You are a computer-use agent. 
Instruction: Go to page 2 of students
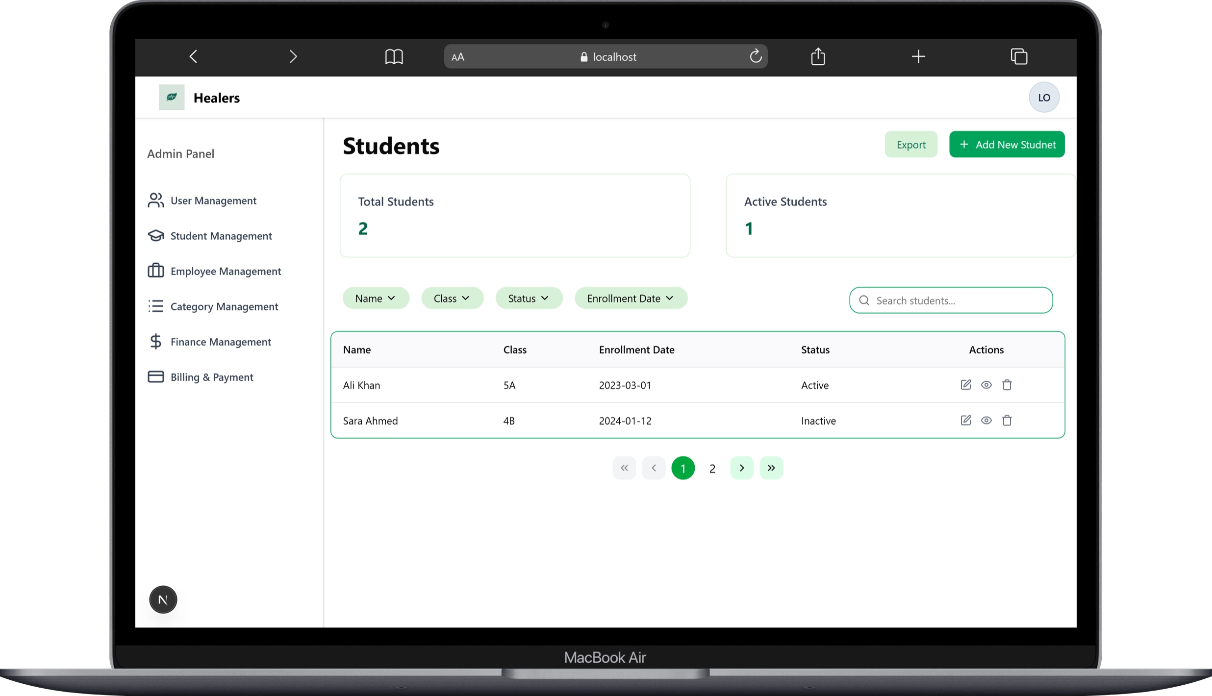pyautogui.click(x=712, y=468)
